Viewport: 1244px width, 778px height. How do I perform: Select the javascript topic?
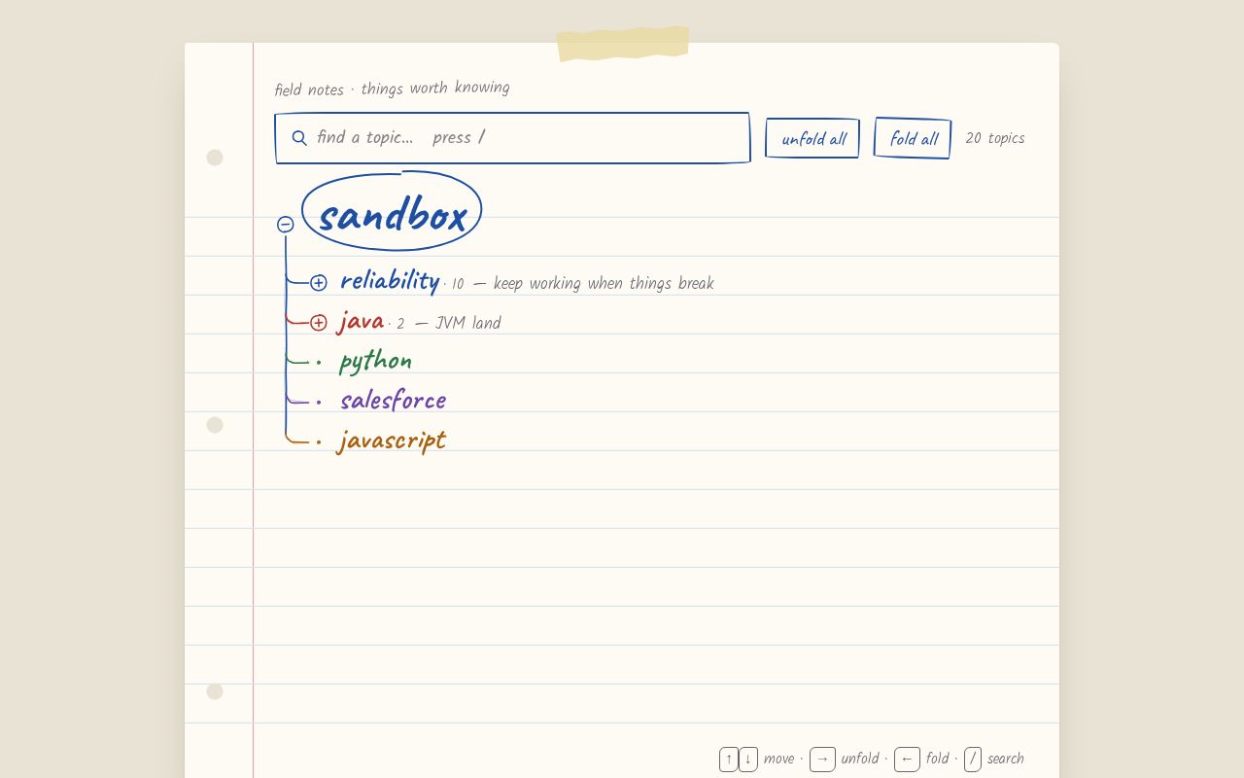click(392, 441)
